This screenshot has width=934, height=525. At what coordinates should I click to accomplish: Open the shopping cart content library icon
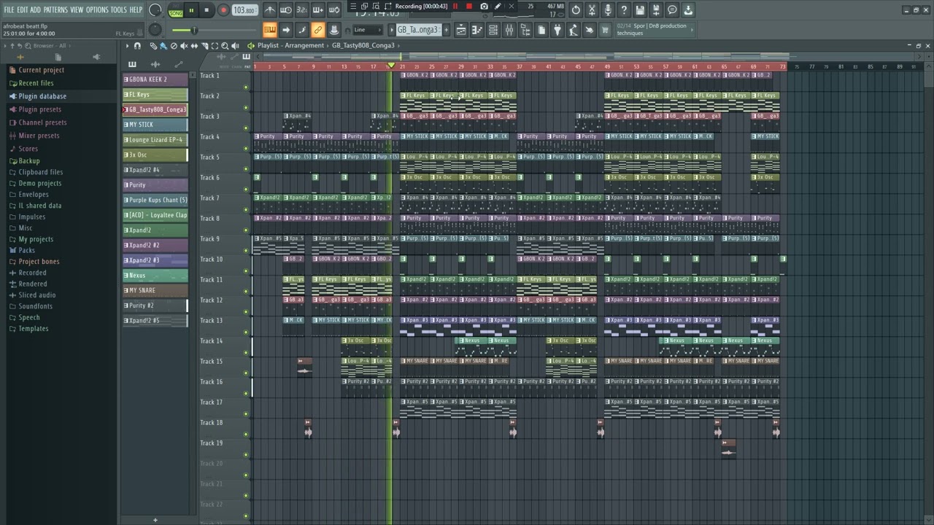tap(605, 30)
